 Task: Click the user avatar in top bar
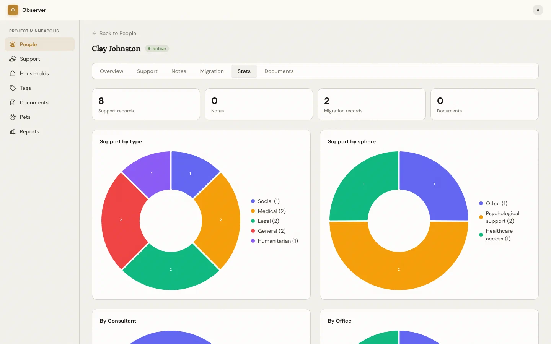click(538, 10)
